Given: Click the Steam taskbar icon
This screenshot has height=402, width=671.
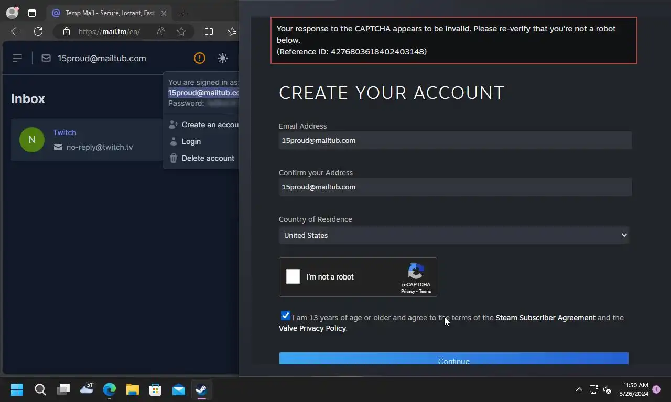Looking at the screenshot, I should click(x=201, y=389).
